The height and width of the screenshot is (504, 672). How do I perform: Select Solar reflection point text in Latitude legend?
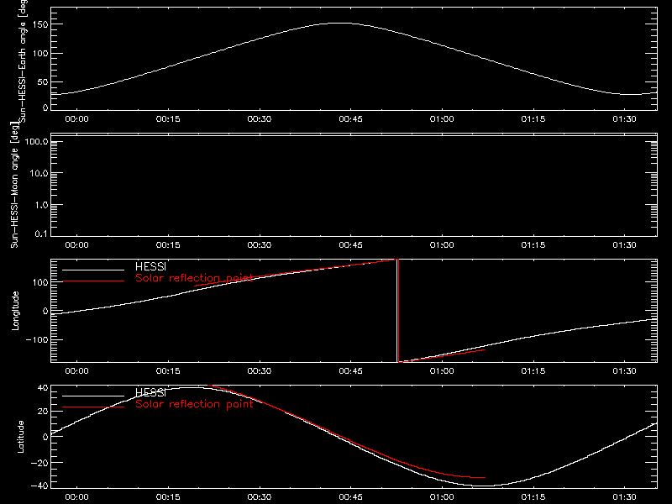194,404
